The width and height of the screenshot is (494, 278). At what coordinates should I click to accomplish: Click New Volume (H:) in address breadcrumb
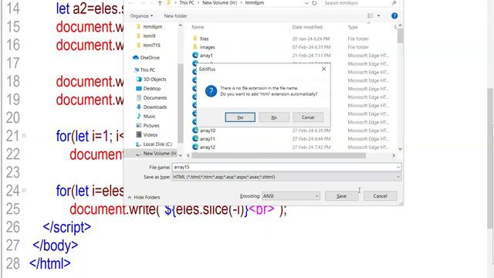click(219, 3)
